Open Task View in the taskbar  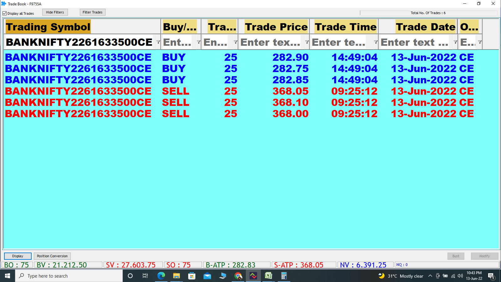point(145,276)
